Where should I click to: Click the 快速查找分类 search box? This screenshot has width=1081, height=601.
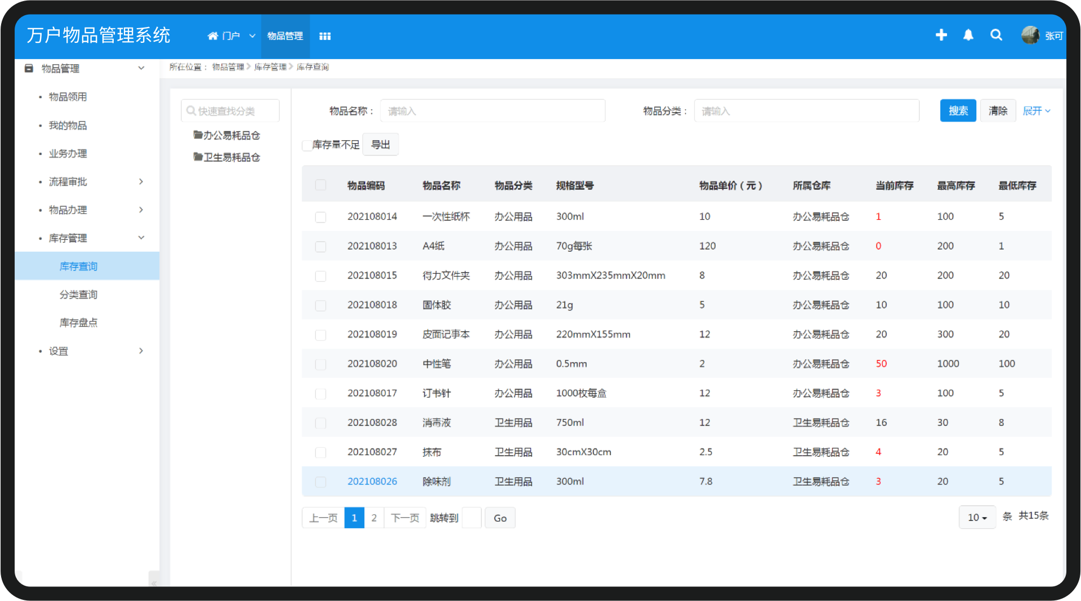pos(230,110)
